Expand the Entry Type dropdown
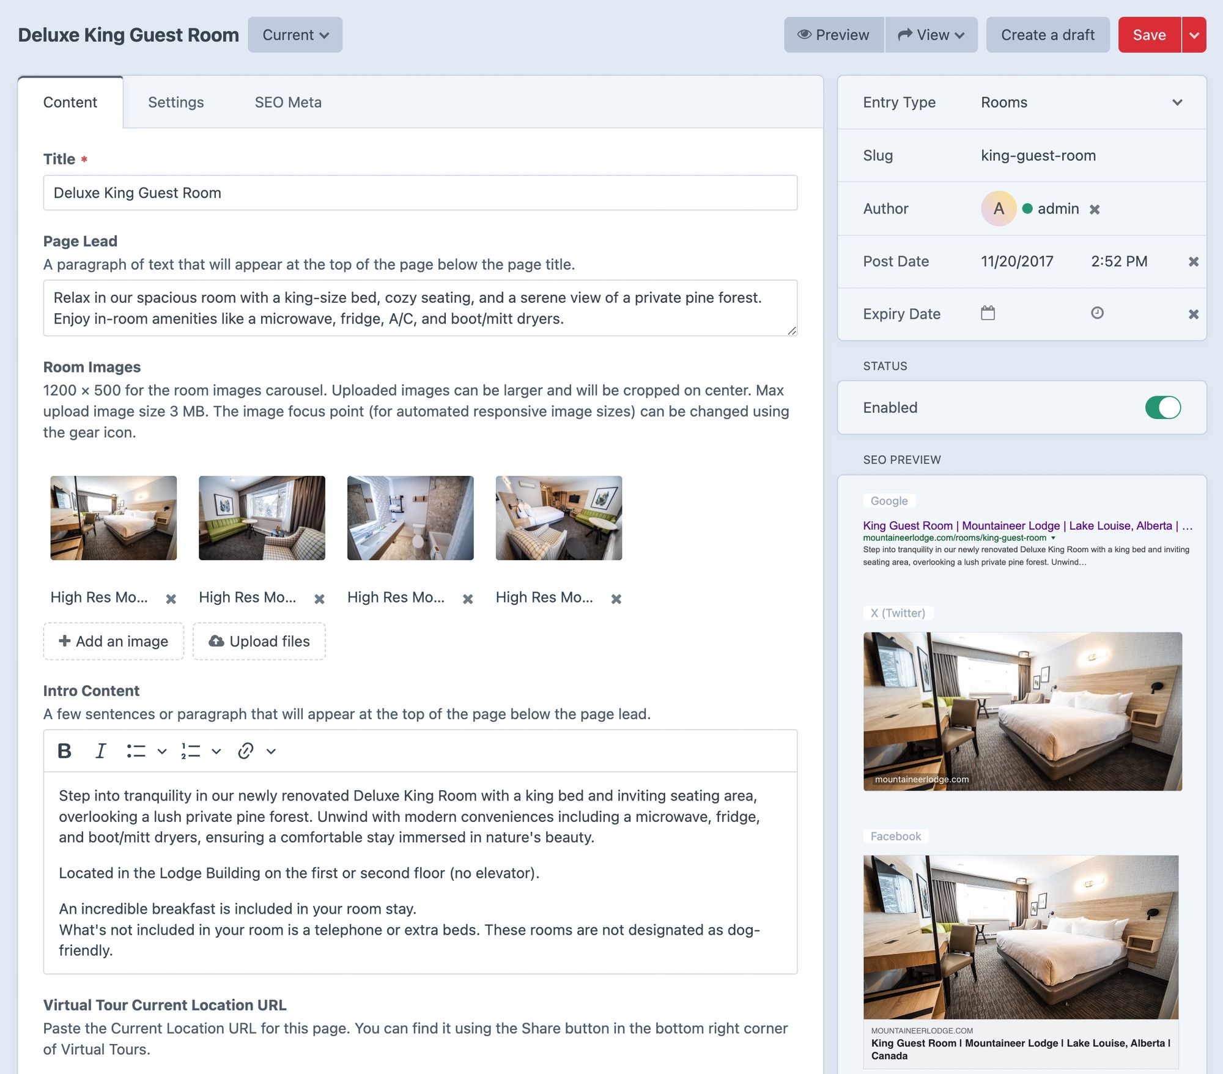This screenshot has height=1074, width=1223. coord(1176,102)
